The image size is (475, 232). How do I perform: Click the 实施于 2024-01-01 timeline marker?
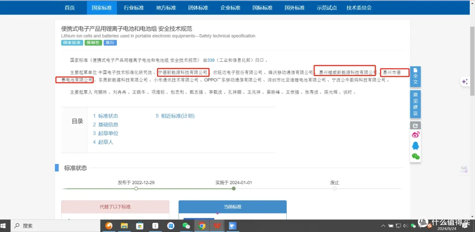click(234, 189)
